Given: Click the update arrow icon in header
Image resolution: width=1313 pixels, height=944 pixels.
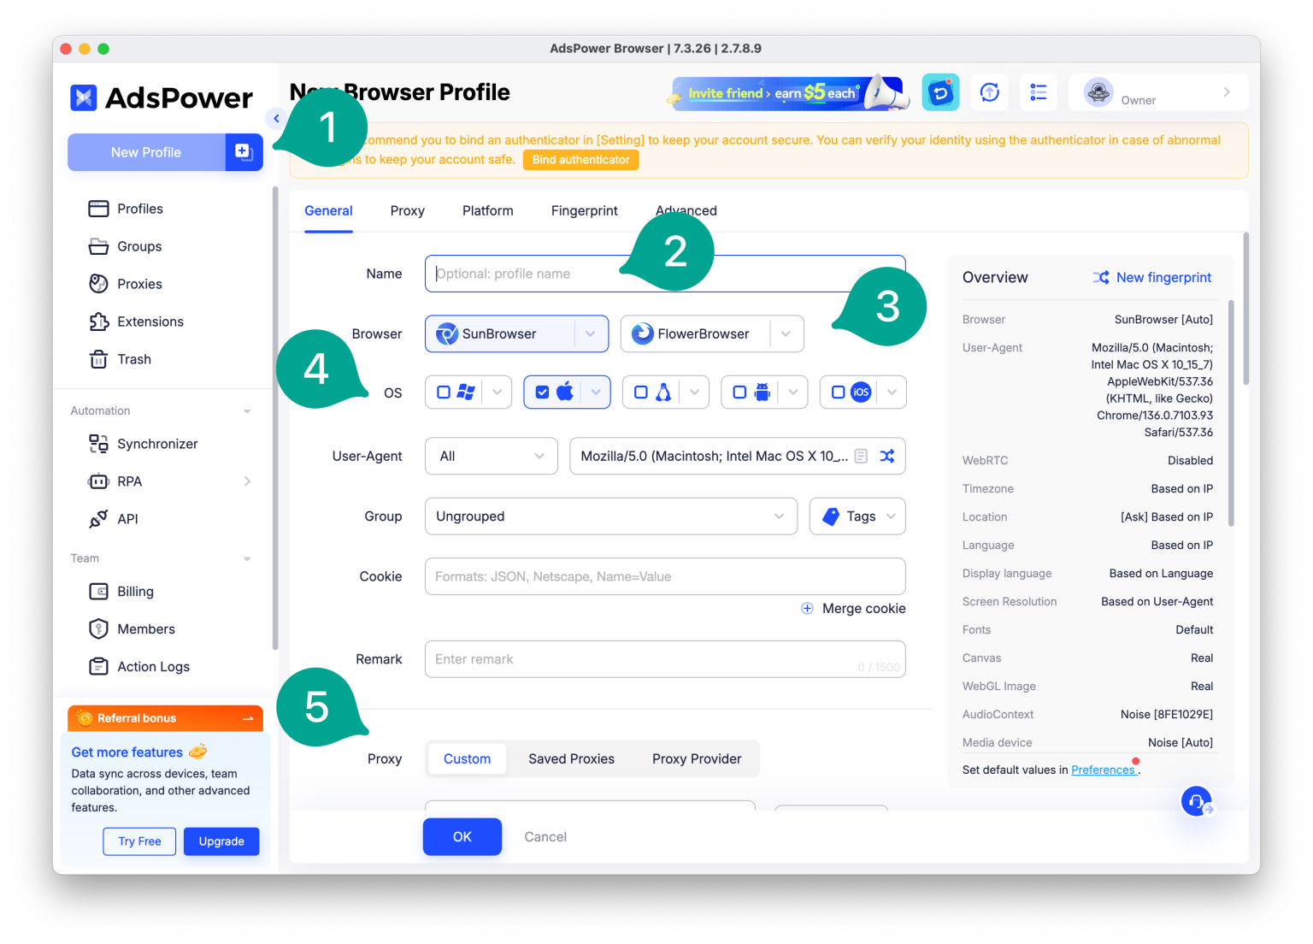Looking at the screenshot, I should pos(990,92).
